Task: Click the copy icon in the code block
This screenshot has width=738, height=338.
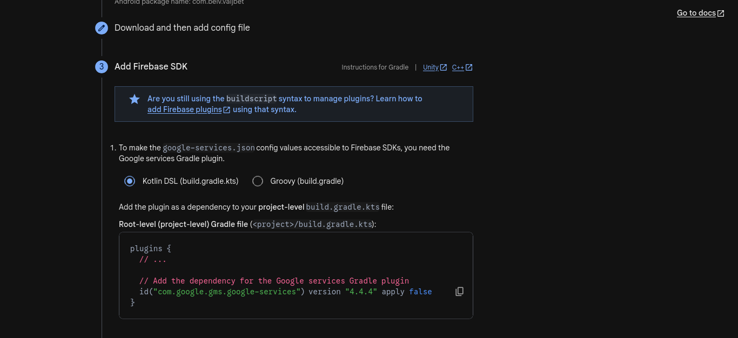Action: 459,292
